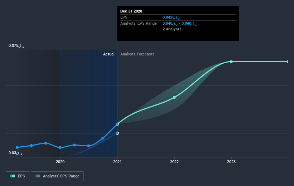The image size is (294, 186).
Task: Select the EPS peak point before 2020
Action: point(46,143)
